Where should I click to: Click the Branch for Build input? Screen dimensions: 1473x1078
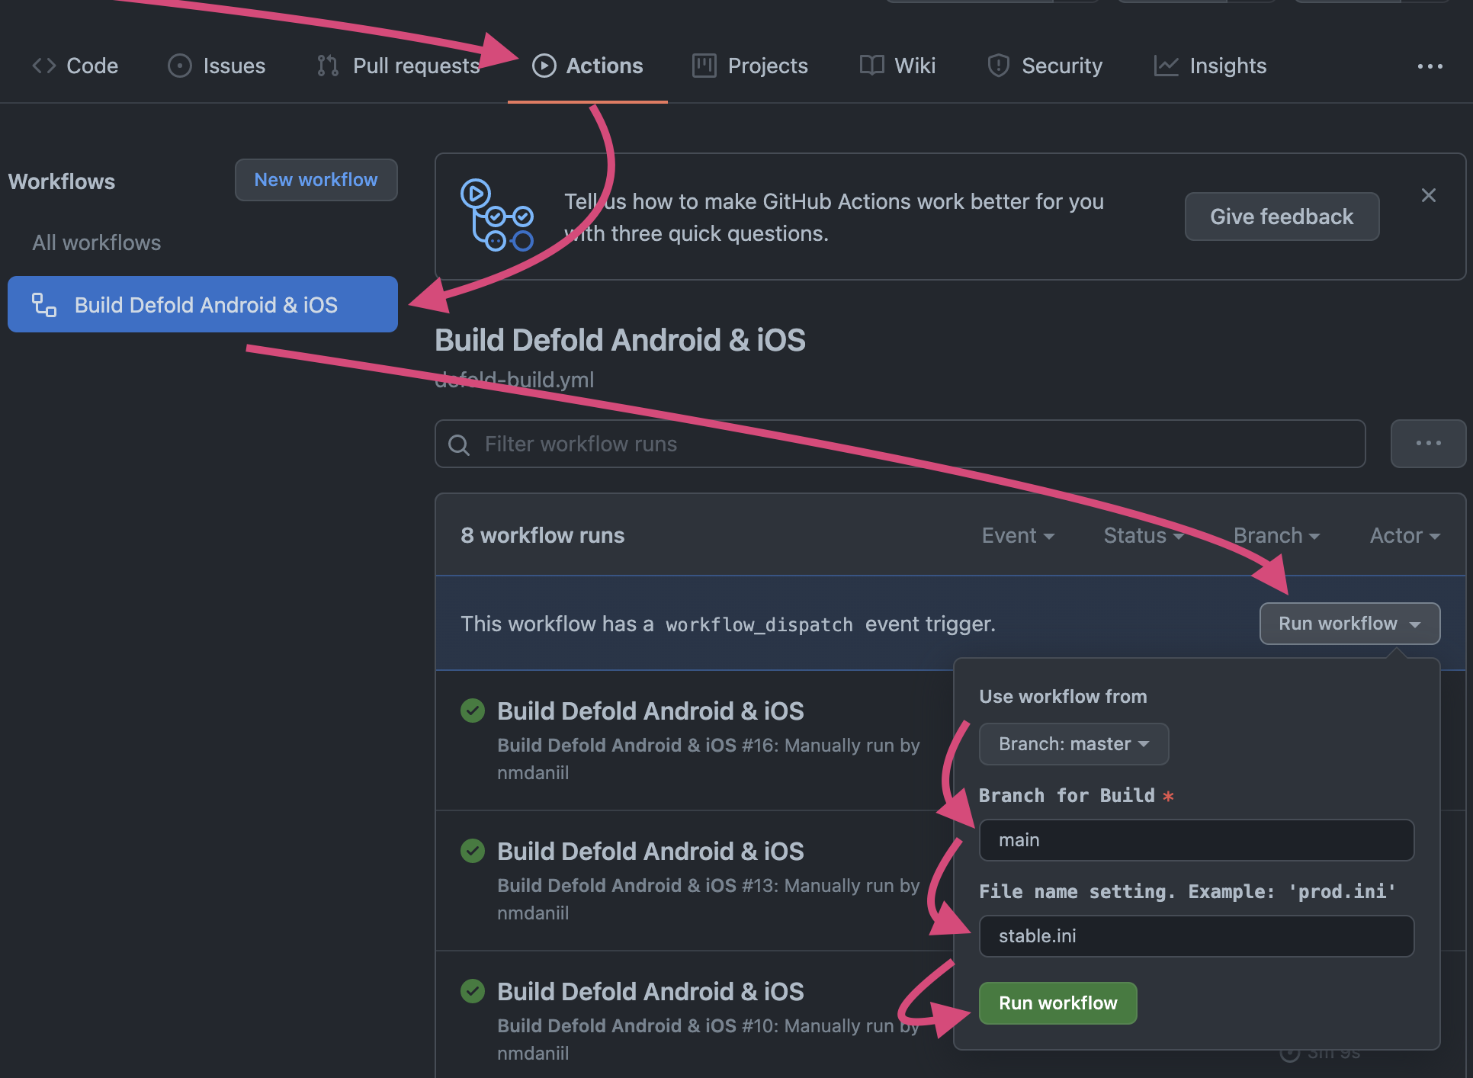[1195, 840]
